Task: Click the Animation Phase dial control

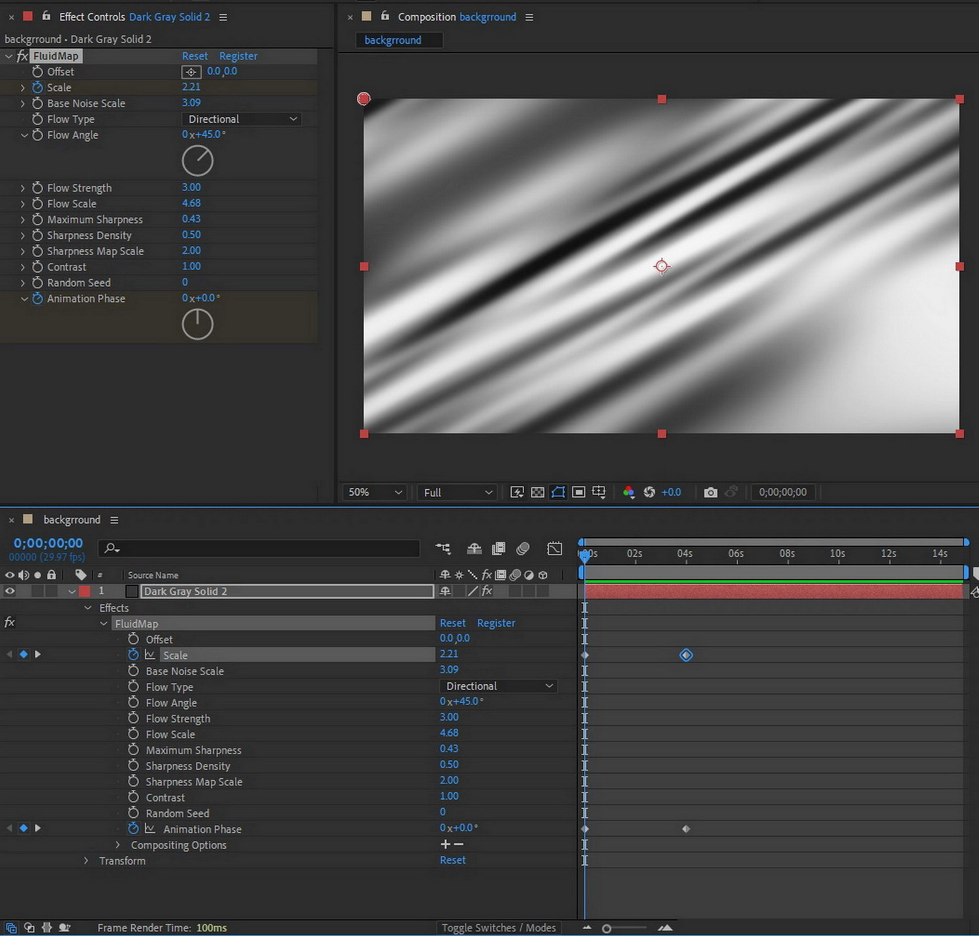Action: 197,324
